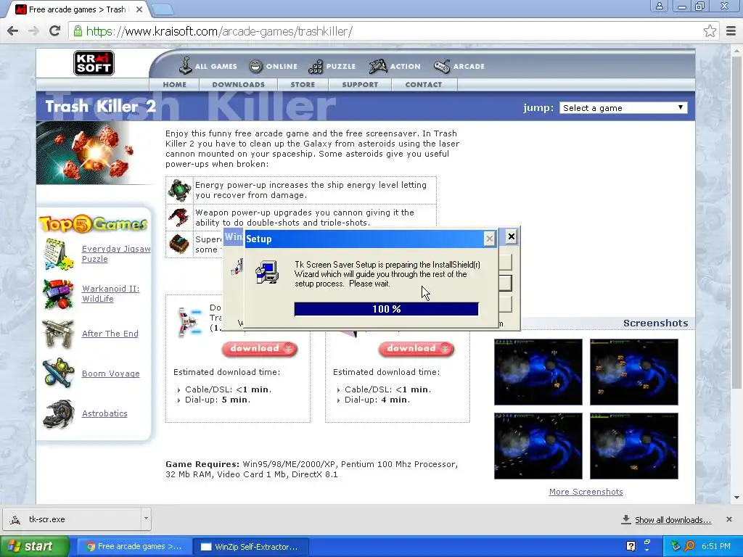The width and height of the screenshot is (743, 557).
Task: Click the Action category icon
Action: [377, 67]
